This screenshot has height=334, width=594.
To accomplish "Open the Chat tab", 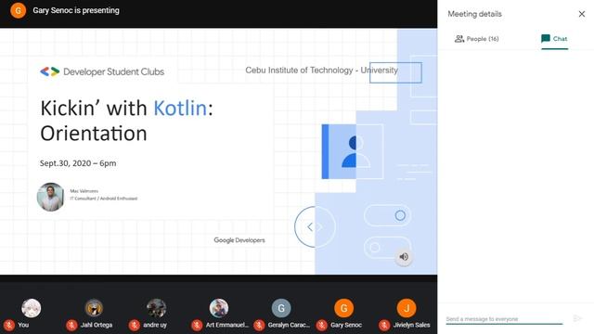I will [x=554, y=39].
